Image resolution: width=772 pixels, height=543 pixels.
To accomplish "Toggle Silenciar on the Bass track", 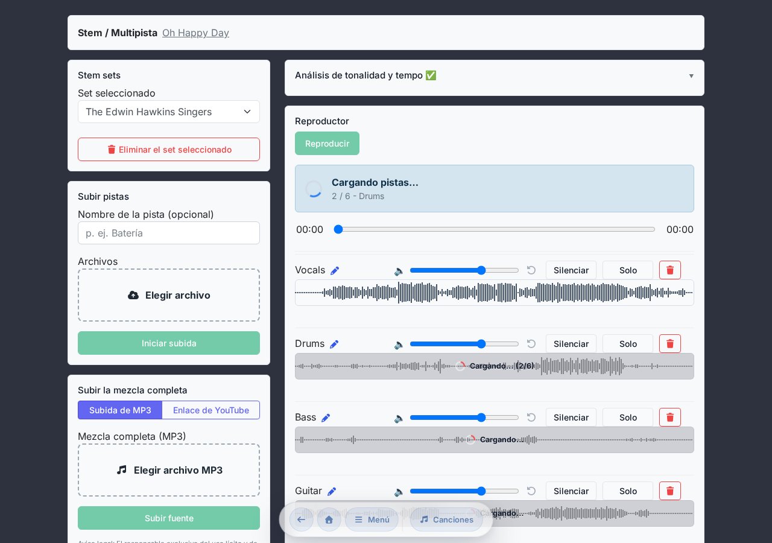I will (571, 417).
